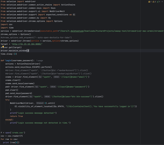Place cursor in the login function name

click(x=8, y=60)
